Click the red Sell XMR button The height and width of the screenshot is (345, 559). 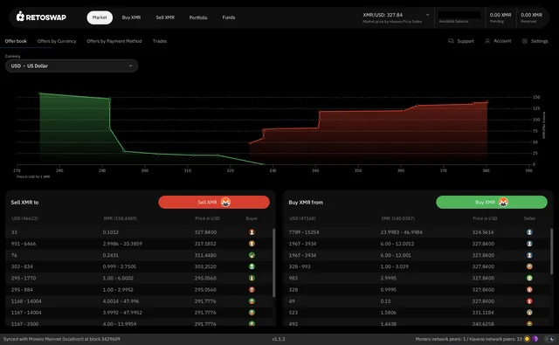[x=214, y=202]
